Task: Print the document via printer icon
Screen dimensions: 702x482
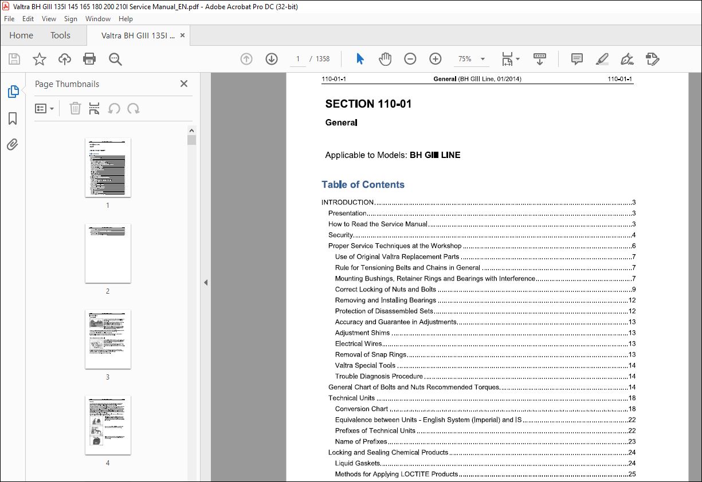Action: coord(89,59)
